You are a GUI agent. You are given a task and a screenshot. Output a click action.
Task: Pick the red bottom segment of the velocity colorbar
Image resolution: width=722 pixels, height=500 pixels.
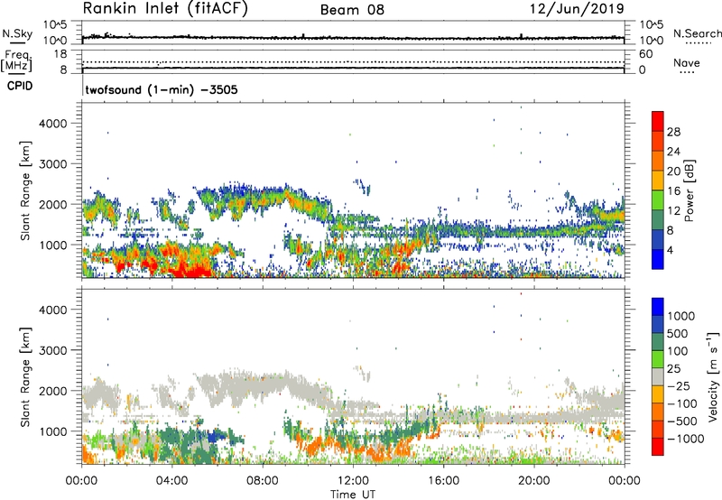(x=658, y=447)
